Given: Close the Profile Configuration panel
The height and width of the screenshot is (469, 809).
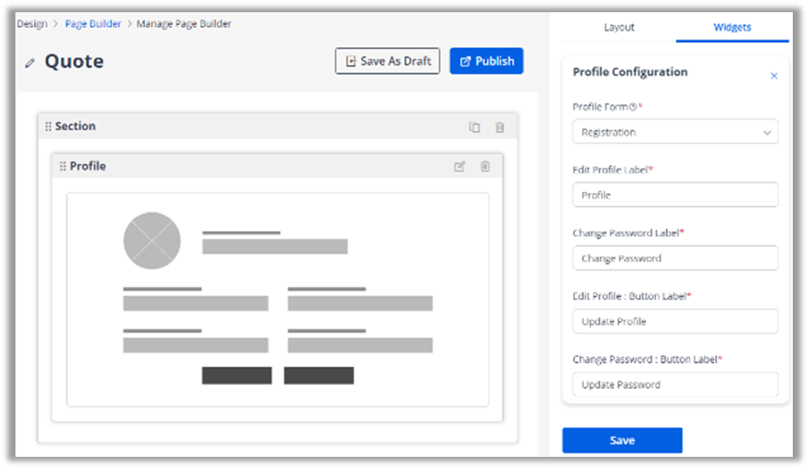Looking at the screenshot, I should click(x=773, y=76).
